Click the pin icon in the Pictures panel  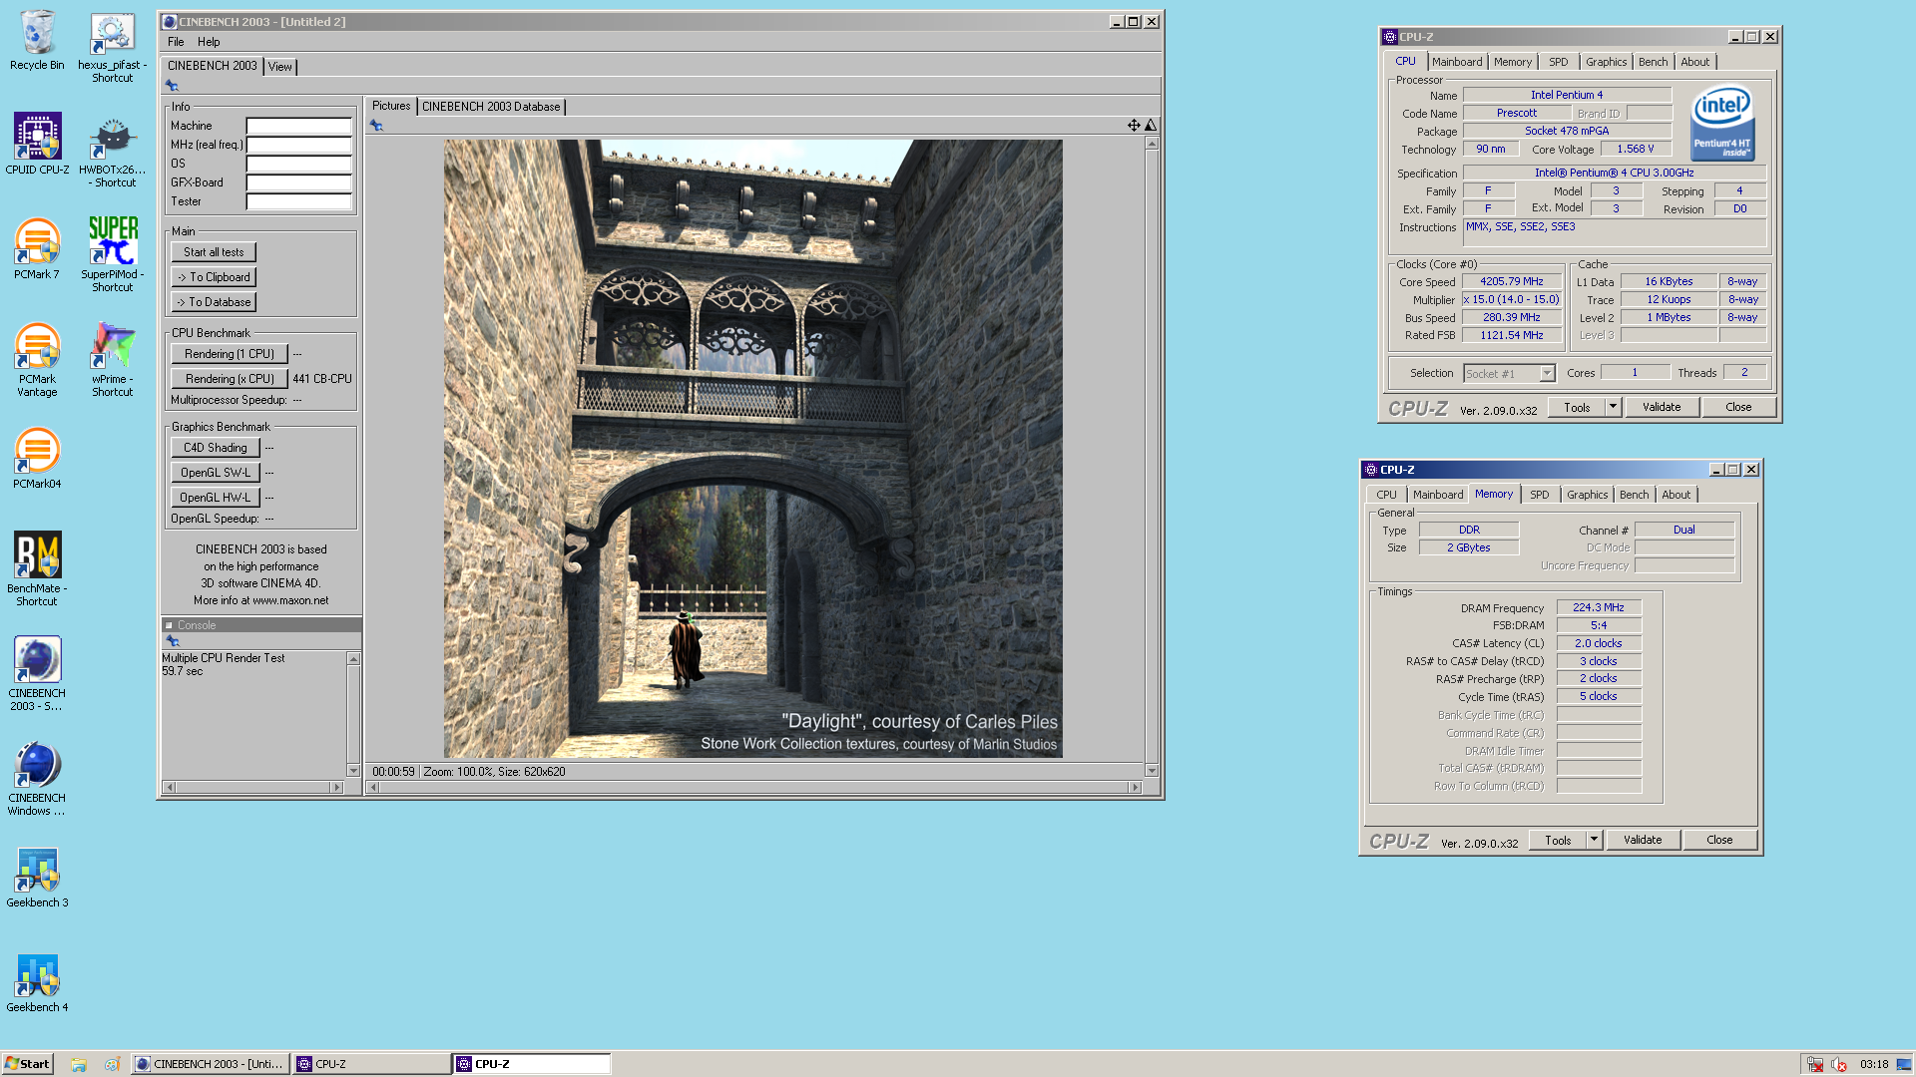point(376,126)
